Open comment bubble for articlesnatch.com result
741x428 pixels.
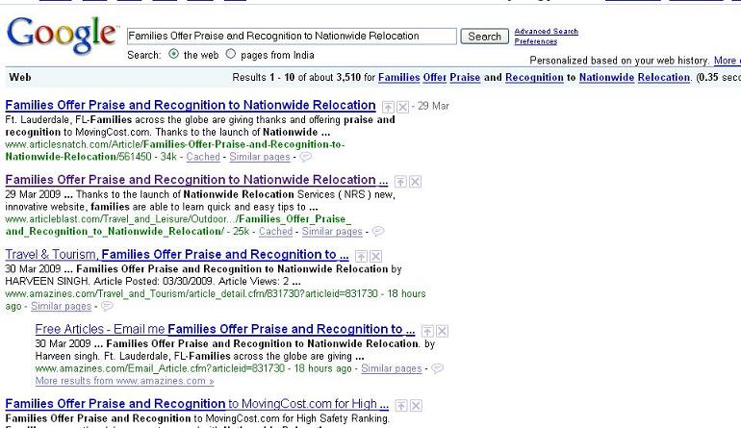click(306, 157)
